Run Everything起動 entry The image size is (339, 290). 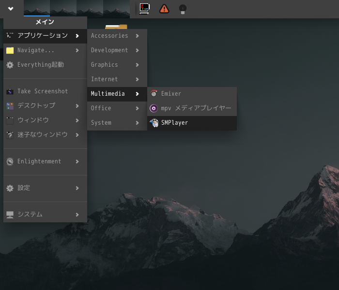click(45, 65)
